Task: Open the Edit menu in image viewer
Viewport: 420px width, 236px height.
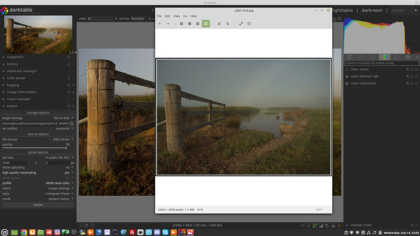Action: (x=167, y=16)
